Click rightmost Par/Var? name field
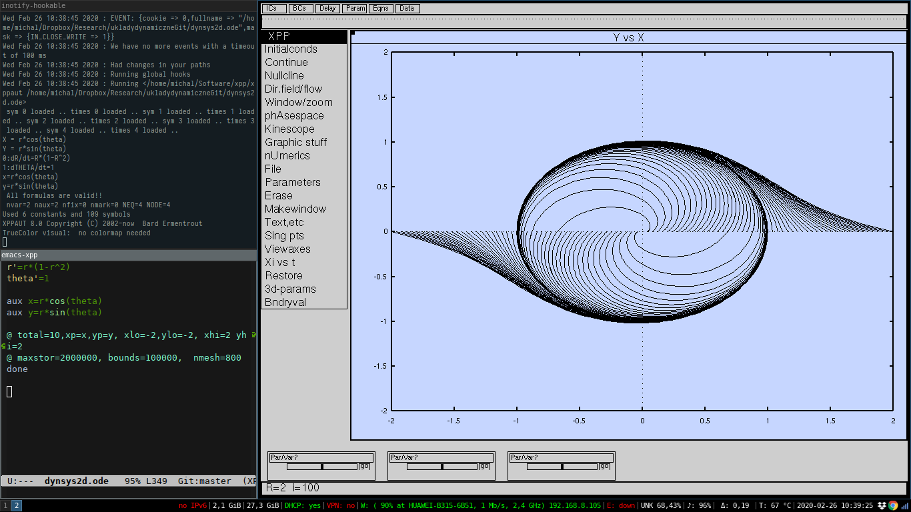The height and width of the screenshot is (512, 911). coord(562,458)
